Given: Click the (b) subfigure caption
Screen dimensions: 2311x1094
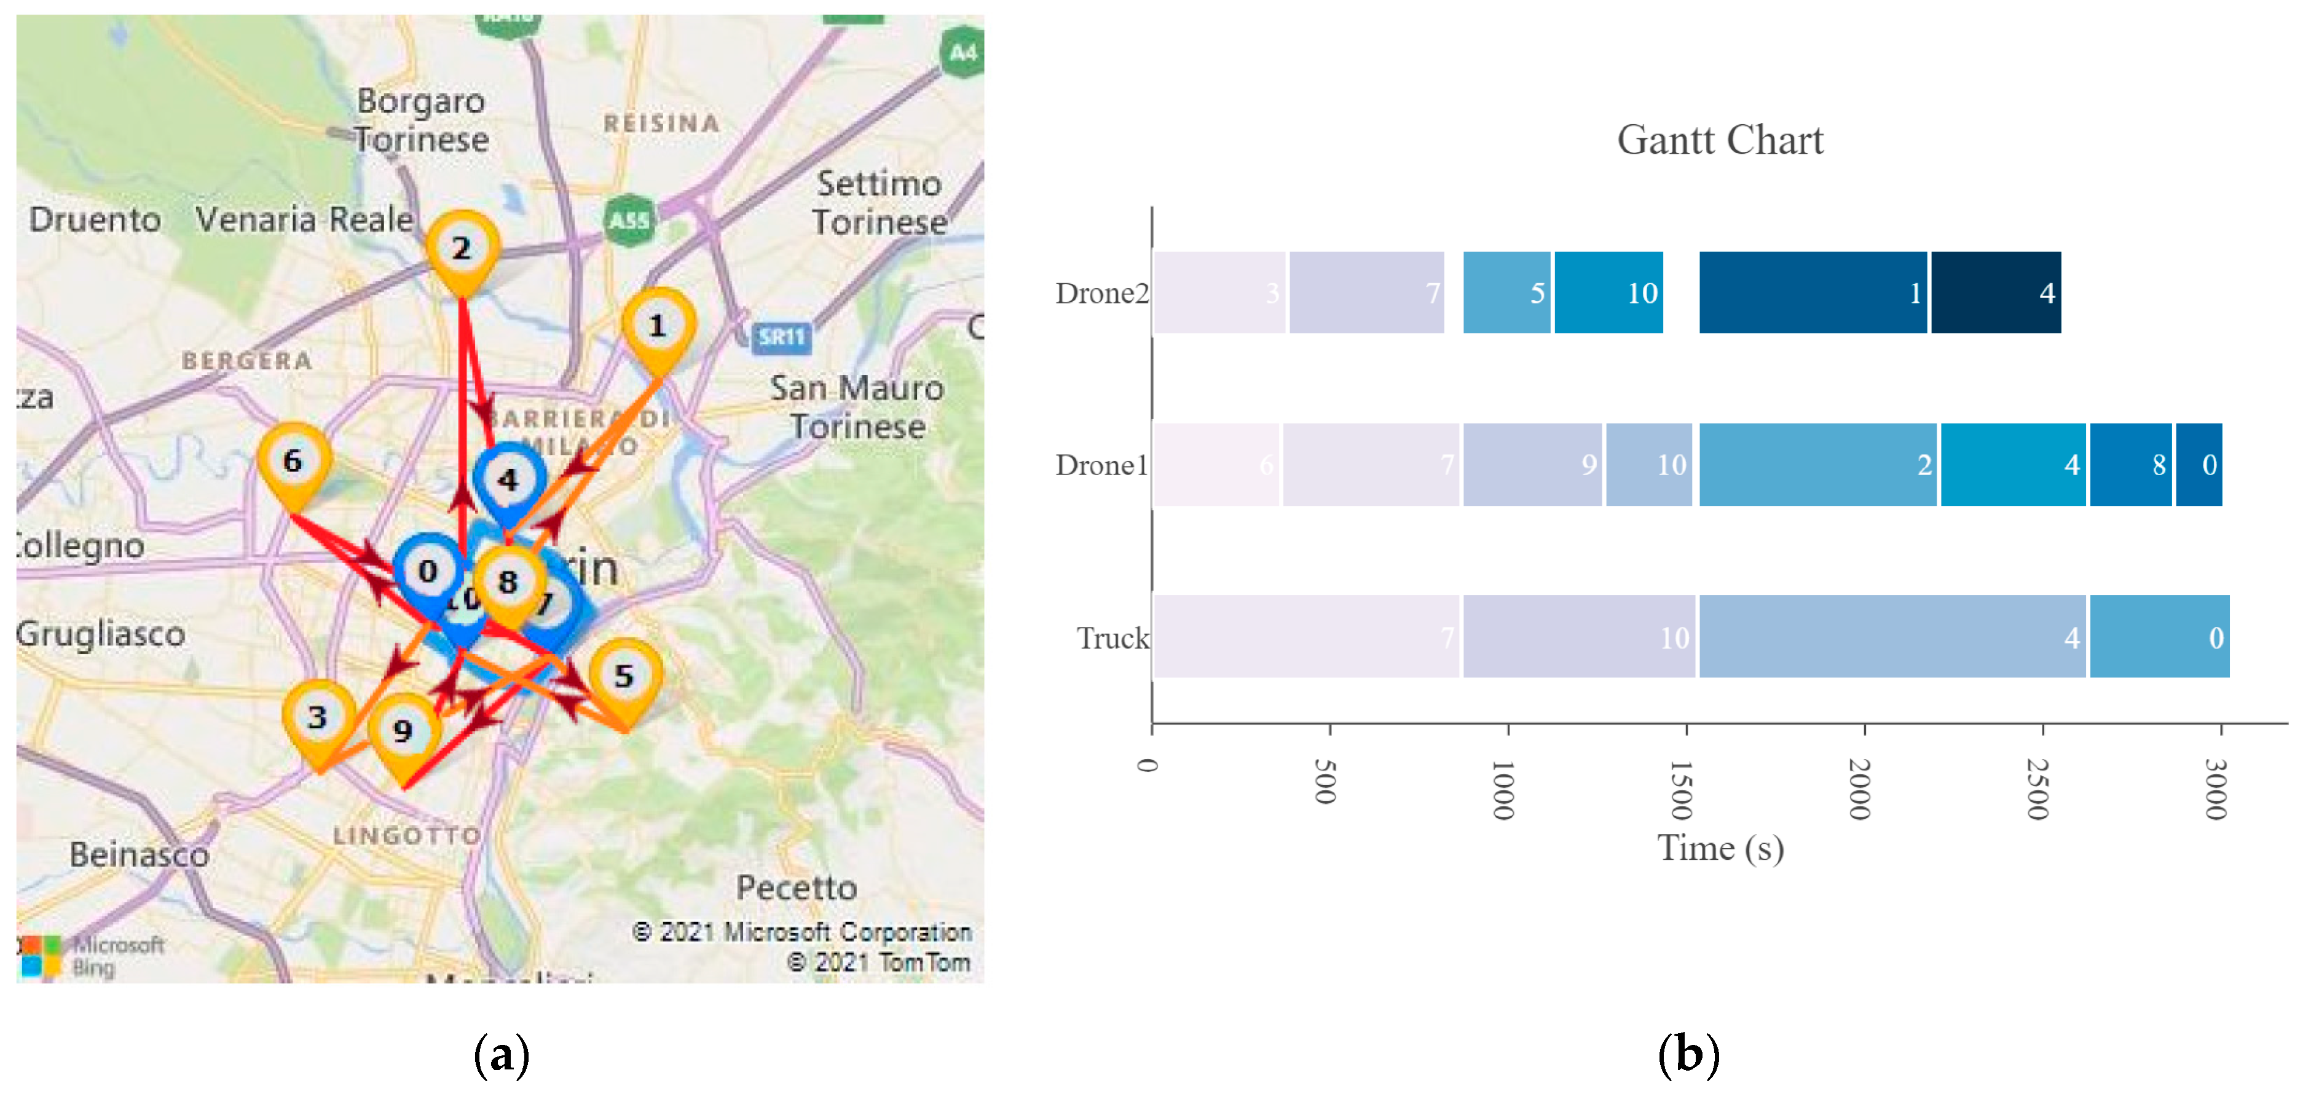Looking at the screenshot, I should [x=1688, y=1053].
